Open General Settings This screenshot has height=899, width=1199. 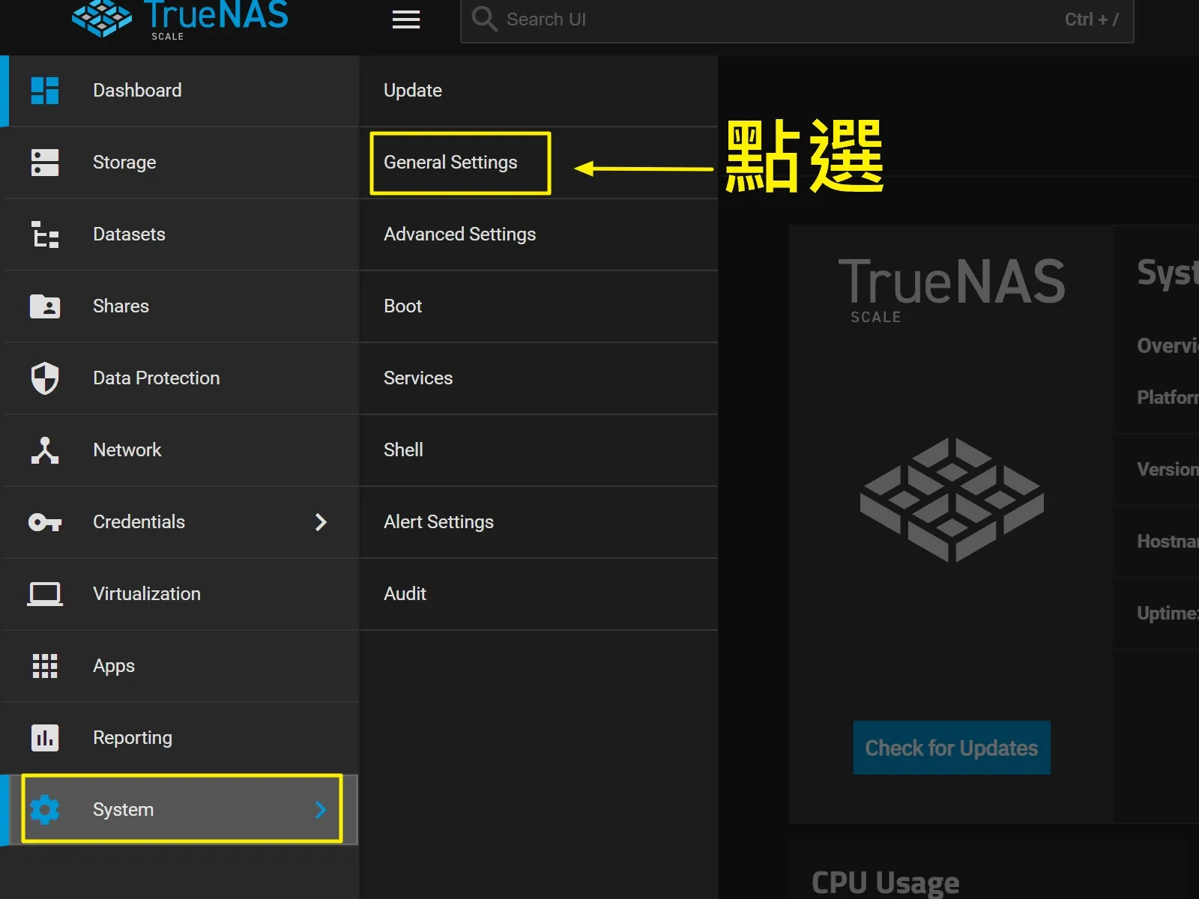pos(539,163)
